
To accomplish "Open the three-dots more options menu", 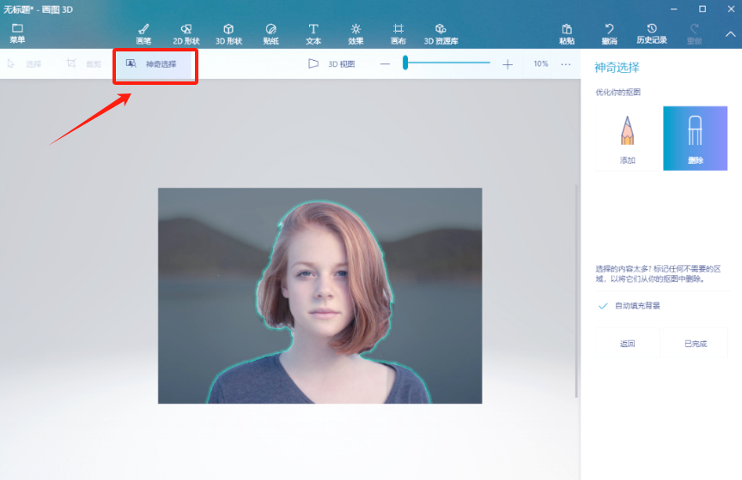I will [x=566, y=64].
